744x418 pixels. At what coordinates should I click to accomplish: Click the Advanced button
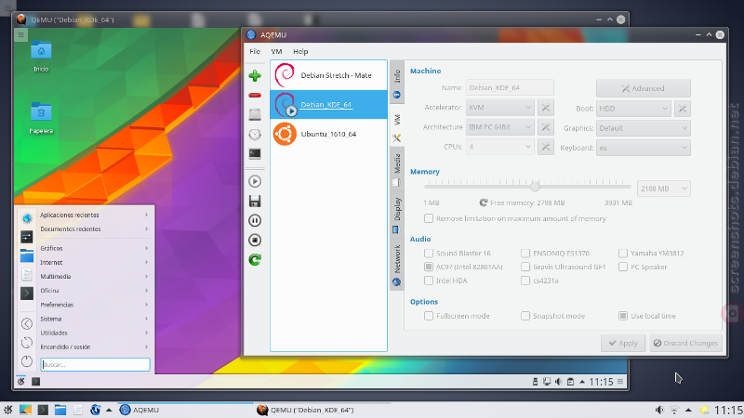point(644,88)
